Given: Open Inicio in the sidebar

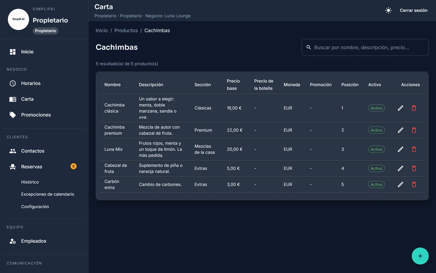Looking at the screenshot, I should [44, 52].
